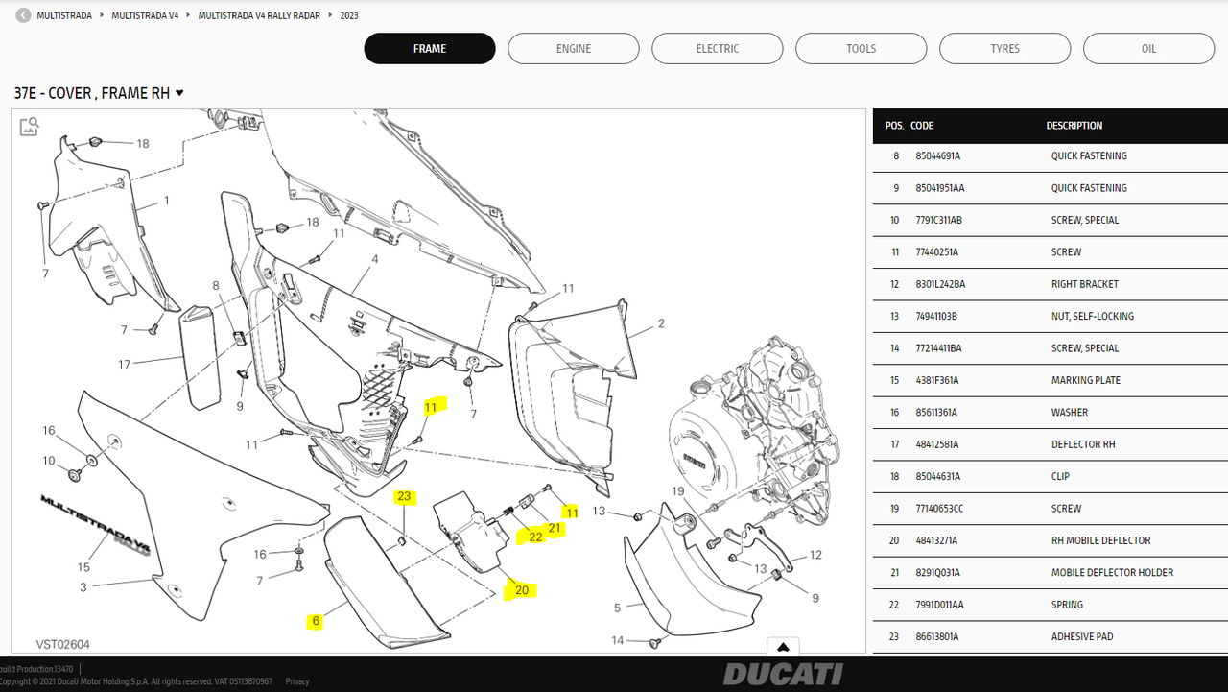Select row 20 RH MOBILE DEFLECTOR

(x=1051, y=541)
